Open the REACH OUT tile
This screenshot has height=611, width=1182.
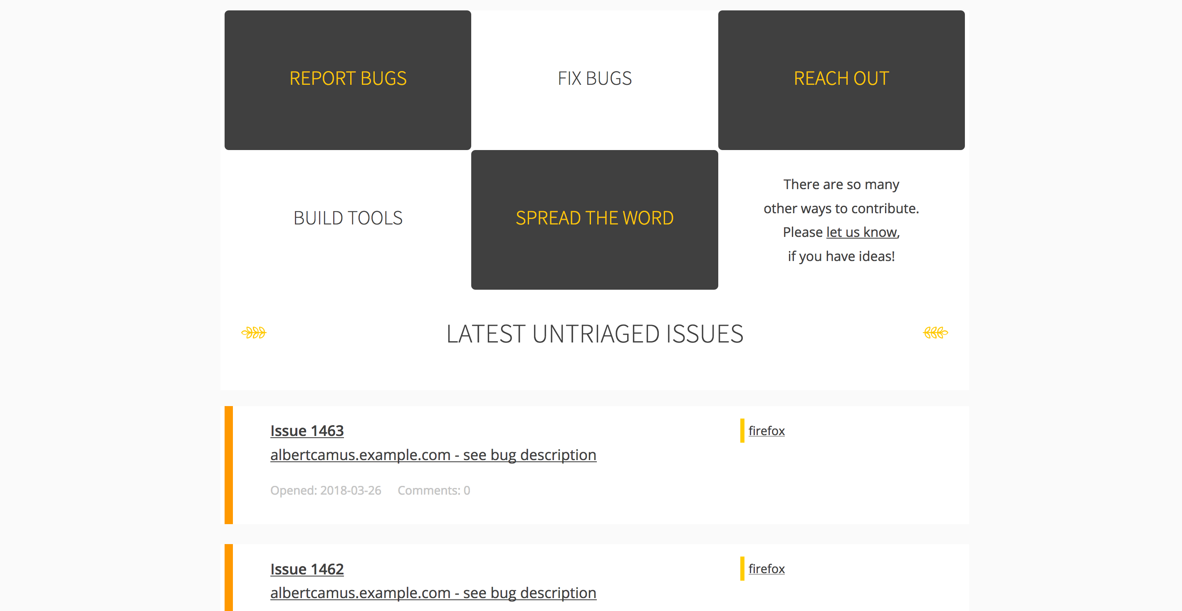click(841, 79)
